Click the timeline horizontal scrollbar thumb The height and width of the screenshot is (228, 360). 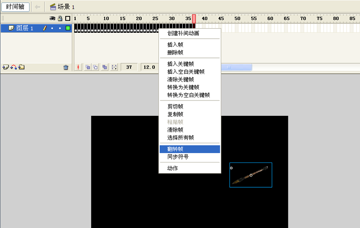(x=236, y=67)
